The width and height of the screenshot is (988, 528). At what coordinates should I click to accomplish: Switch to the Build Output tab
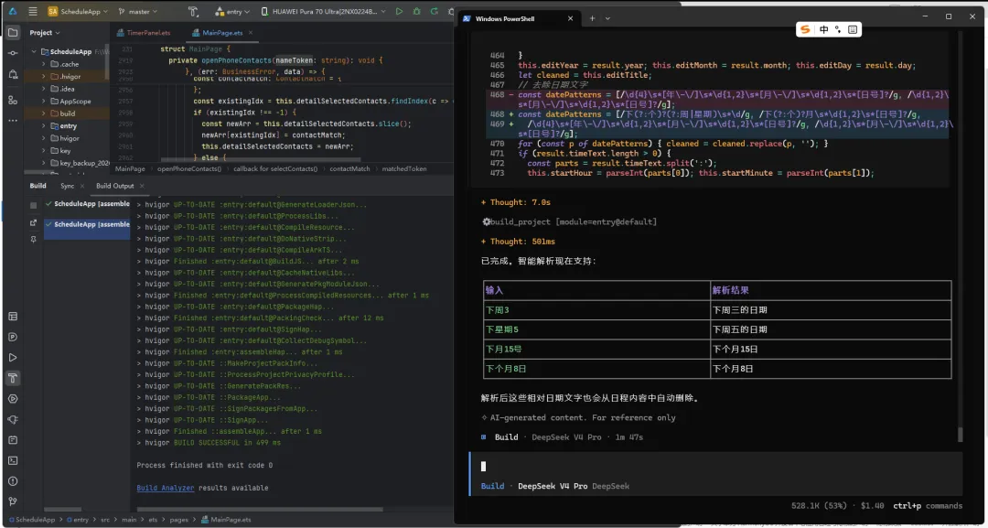click(x=114, y=186)
